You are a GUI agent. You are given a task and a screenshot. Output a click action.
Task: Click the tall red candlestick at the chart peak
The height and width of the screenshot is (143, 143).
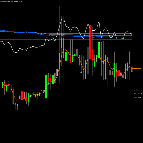tap(90, 42)
